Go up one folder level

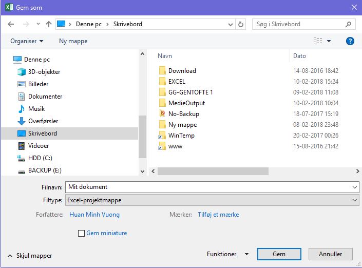(x=49, y=24)
